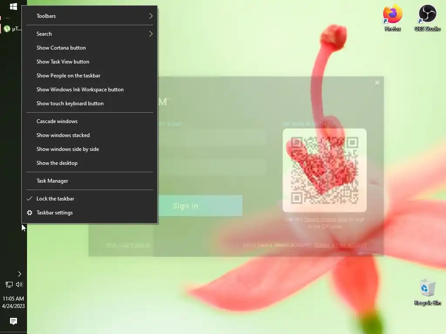Open the OBS Studio desktop shortcut
The image size is (446, 334).
(x=427, y=17)
